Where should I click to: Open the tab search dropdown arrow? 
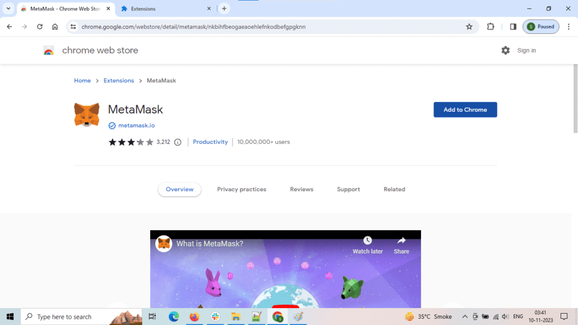(8, 8)
